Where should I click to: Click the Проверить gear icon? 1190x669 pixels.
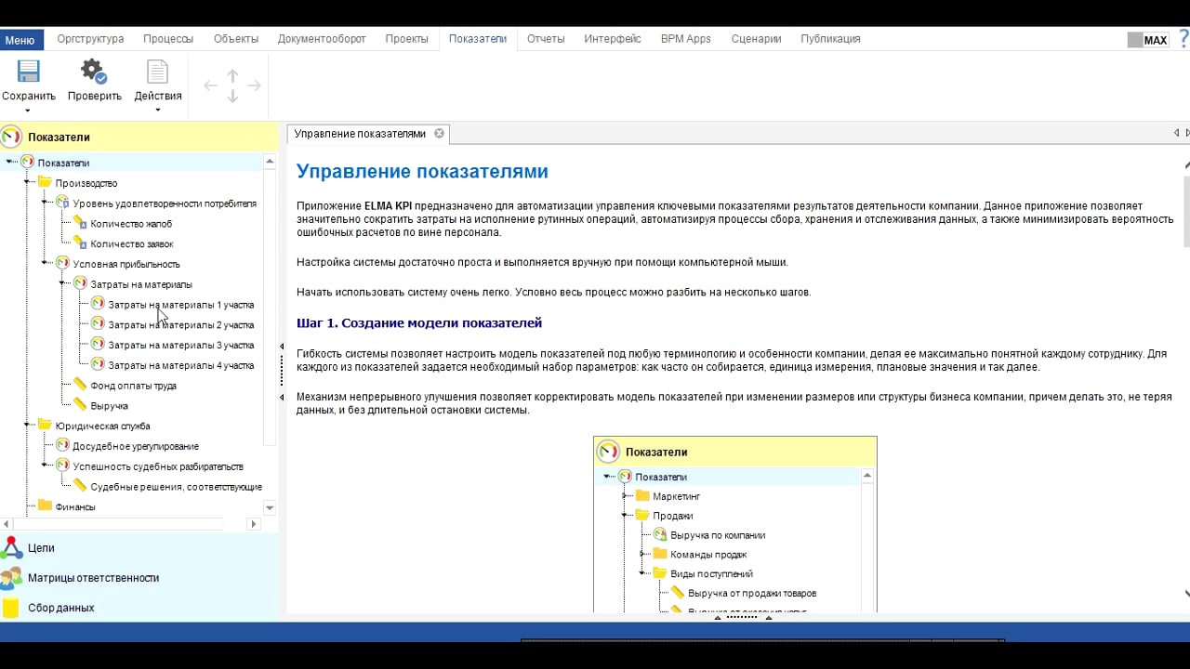(x=93, y=72)
